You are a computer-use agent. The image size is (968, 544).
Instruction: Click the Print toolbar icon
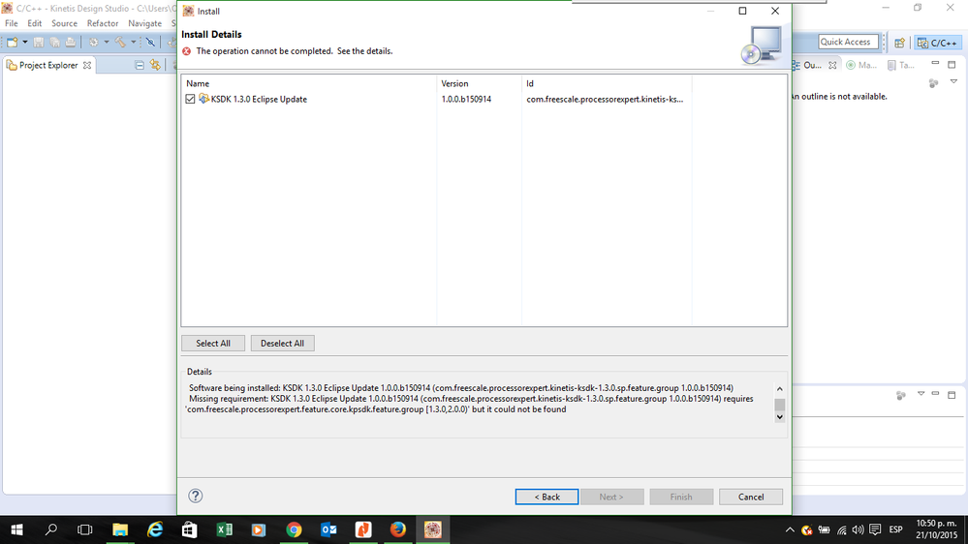coord(71,42)
